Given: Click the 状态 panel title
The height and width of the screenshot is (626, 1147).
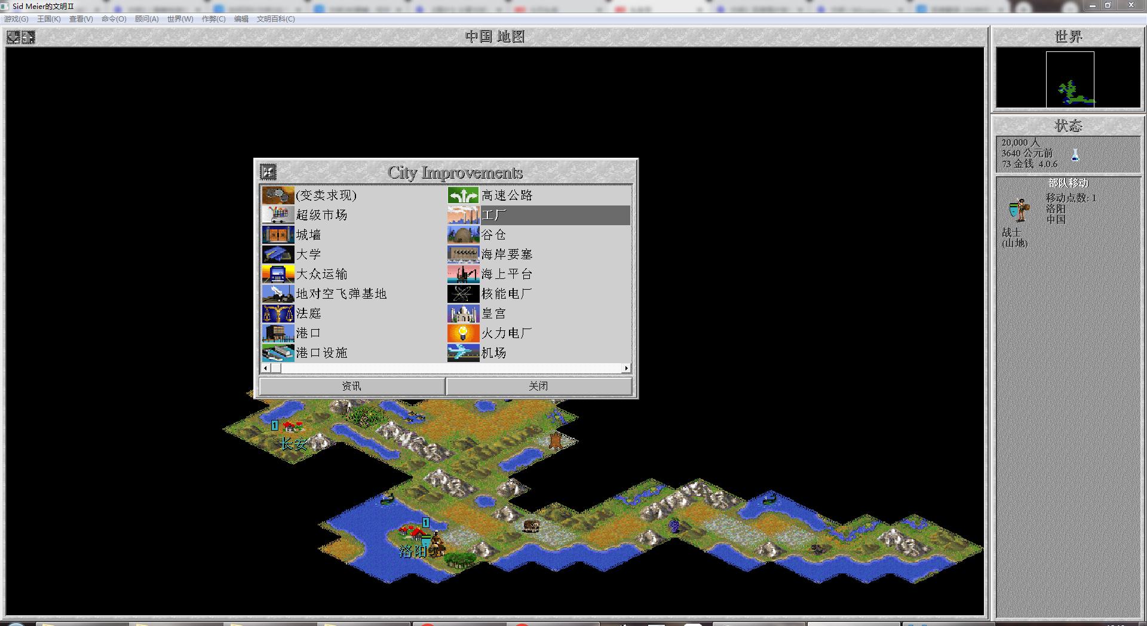Looking at the screenshot, I should tap(1068, 126).
